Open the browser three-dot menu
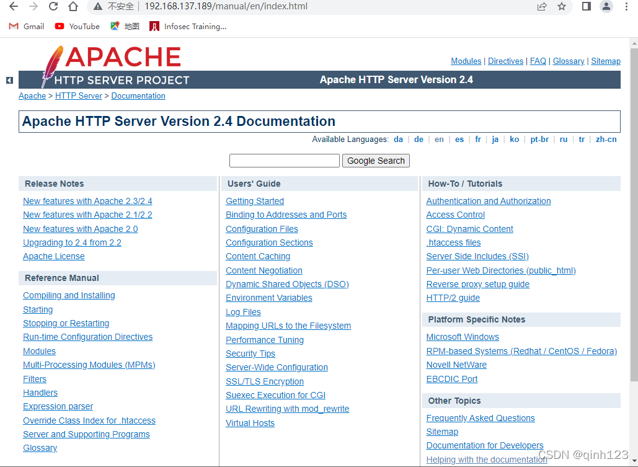This screenshot has height=467, width=638. (x=626, y=7)
